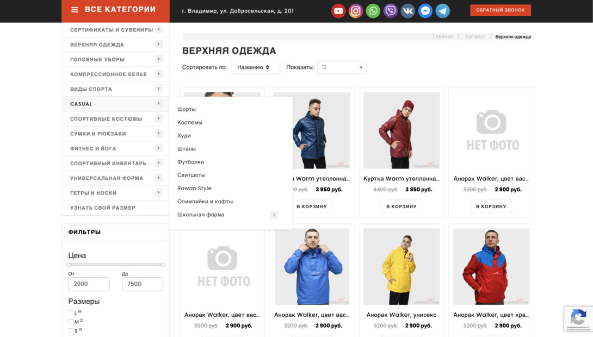593x337 pixels.
Task: Click the maximum price slider handle
Action: [163, 265]
